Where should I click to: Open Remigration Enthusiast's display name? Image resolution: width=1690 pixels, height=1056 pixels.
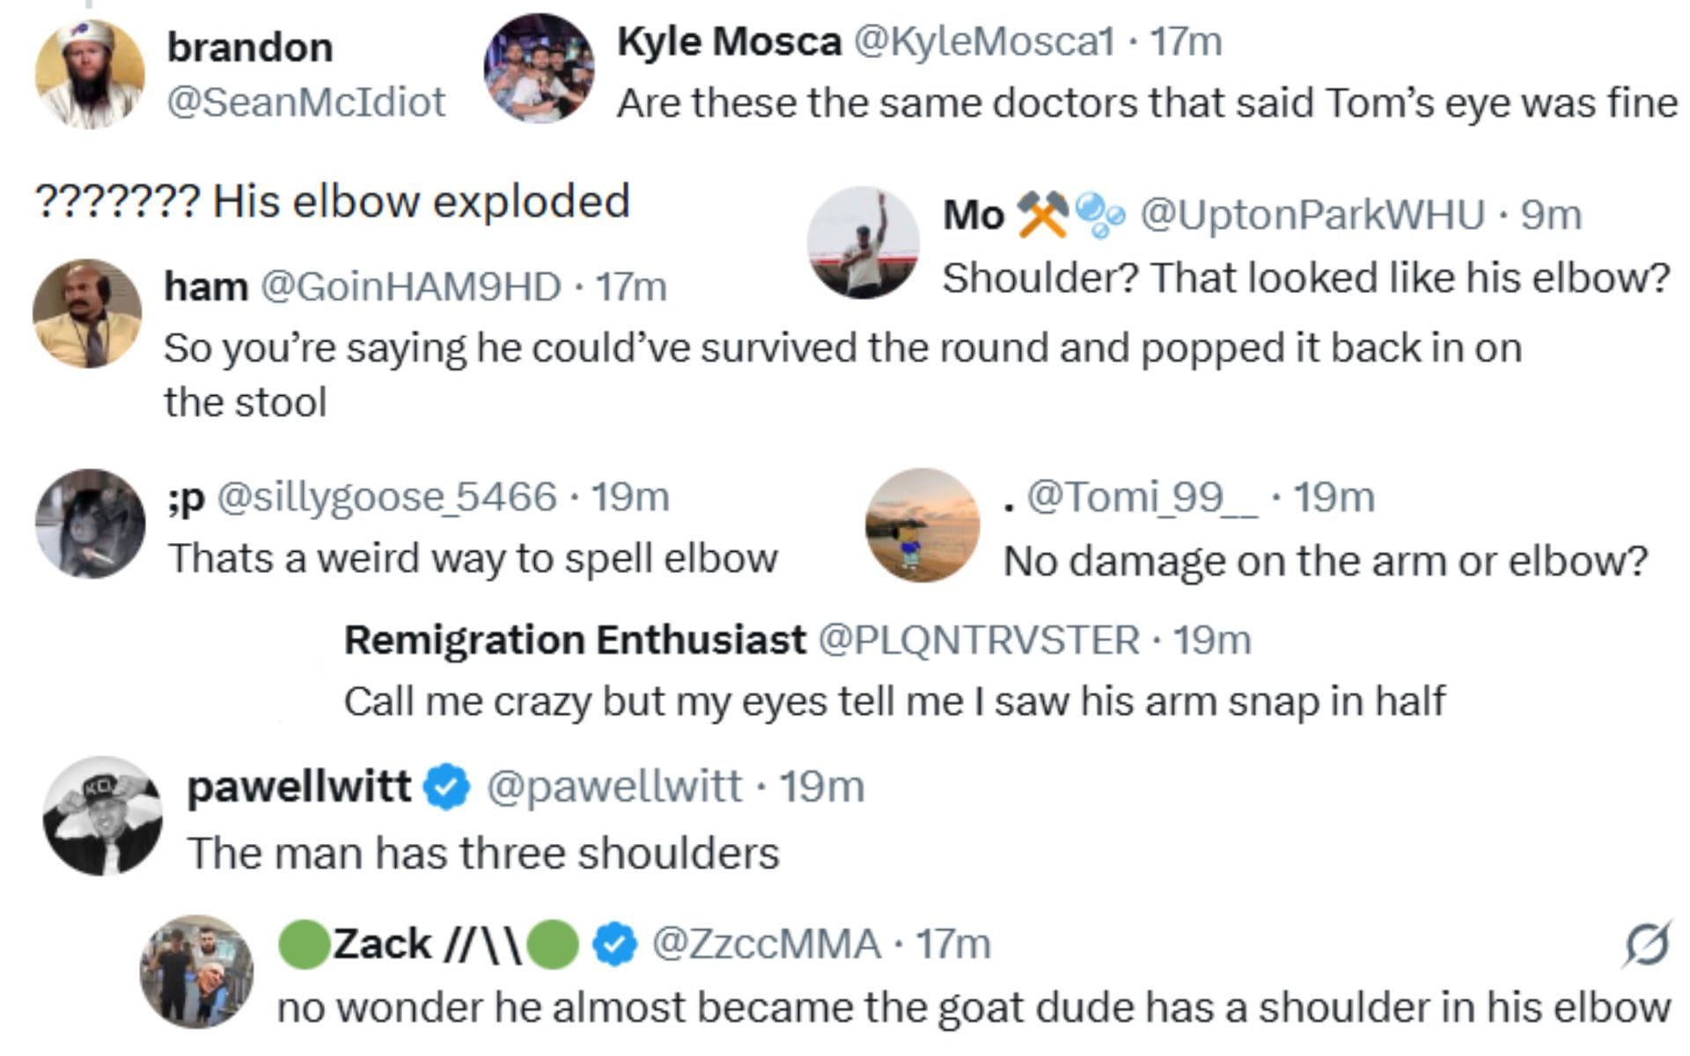[575, 640]
